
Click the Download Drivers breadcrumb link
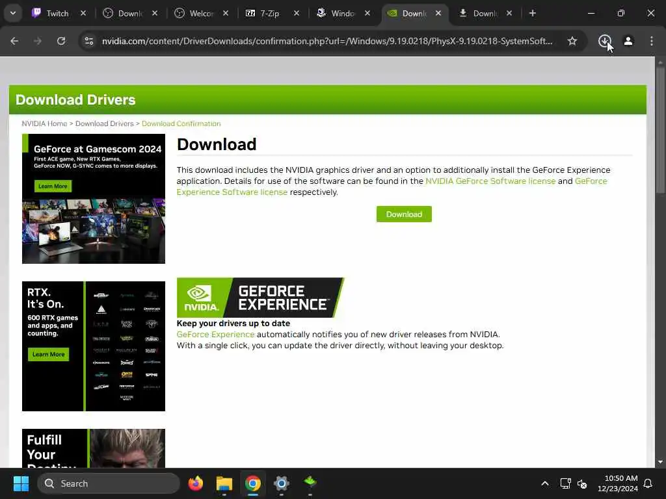point(105,123)
